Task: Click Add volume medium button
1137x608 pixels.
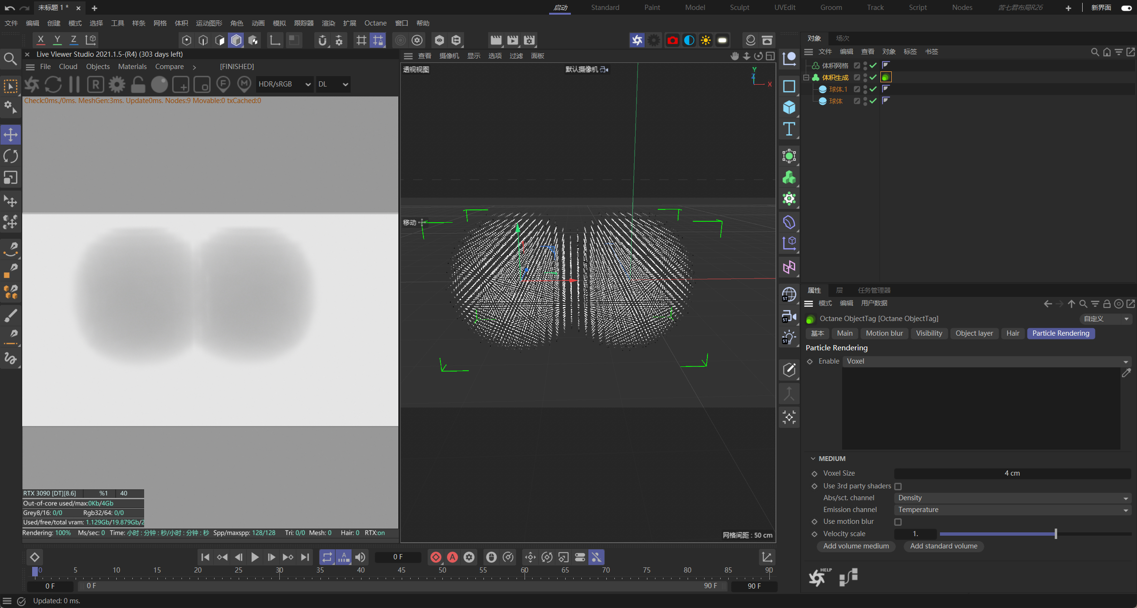Action: pyautogui.click(x=855, y=546)
